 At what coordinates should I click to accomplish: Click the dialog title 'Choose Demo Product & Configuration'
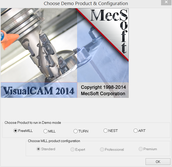[x=86, y=4]
